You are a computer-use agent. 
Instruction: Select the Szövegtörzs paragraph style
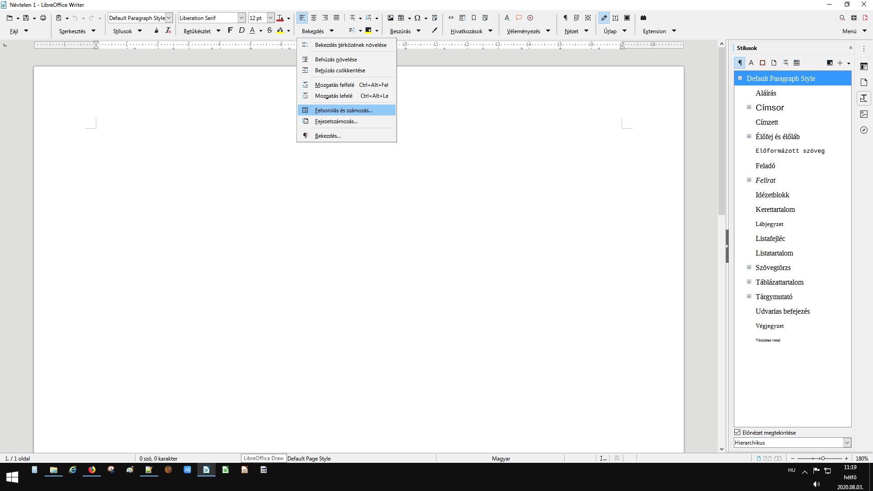[773, 268]
